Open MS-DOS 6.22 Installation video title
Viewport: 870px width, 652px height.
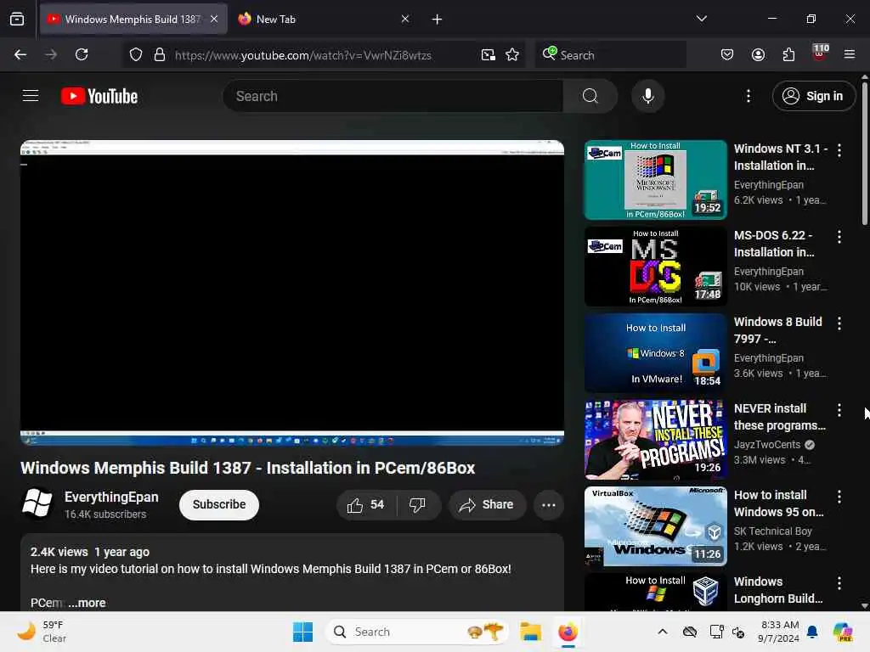tap(774, 244)
